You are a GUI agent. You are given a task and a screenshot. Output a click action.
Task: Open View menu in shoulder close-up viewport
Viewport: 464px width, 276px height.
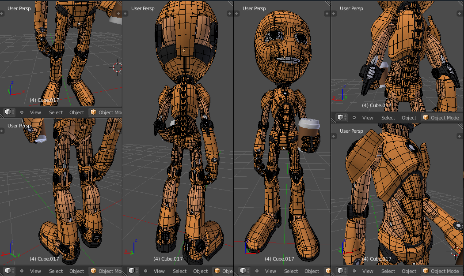coord(368,271)
